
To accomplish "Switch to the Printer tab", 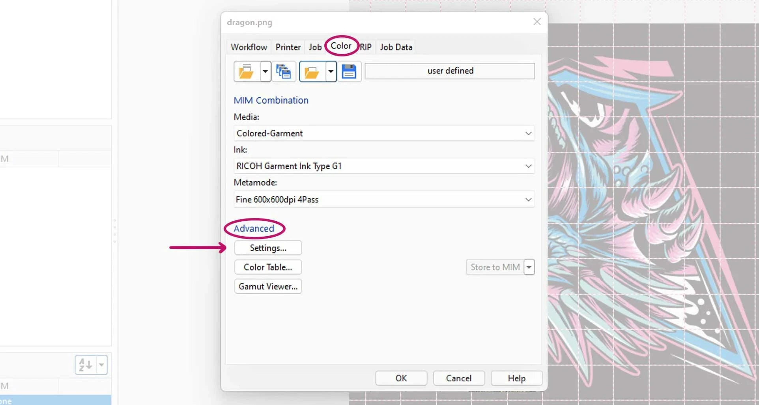I will (x=288, y=47).
